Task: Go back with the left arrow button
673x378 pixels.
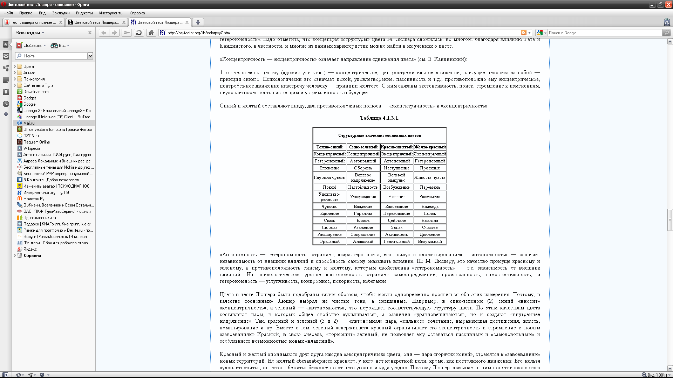Action: click(104, 33)
